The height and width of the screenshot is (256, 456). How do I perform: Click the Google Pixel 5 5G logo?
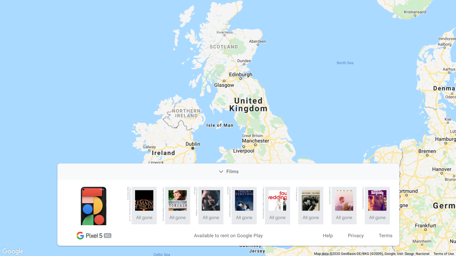[x=94, y=236]
